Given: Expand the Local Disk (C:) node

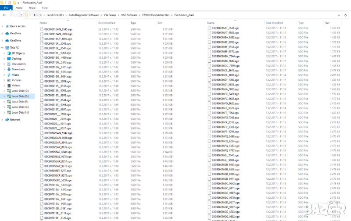Looking at the screenshot, I should [x=4, y=91].
